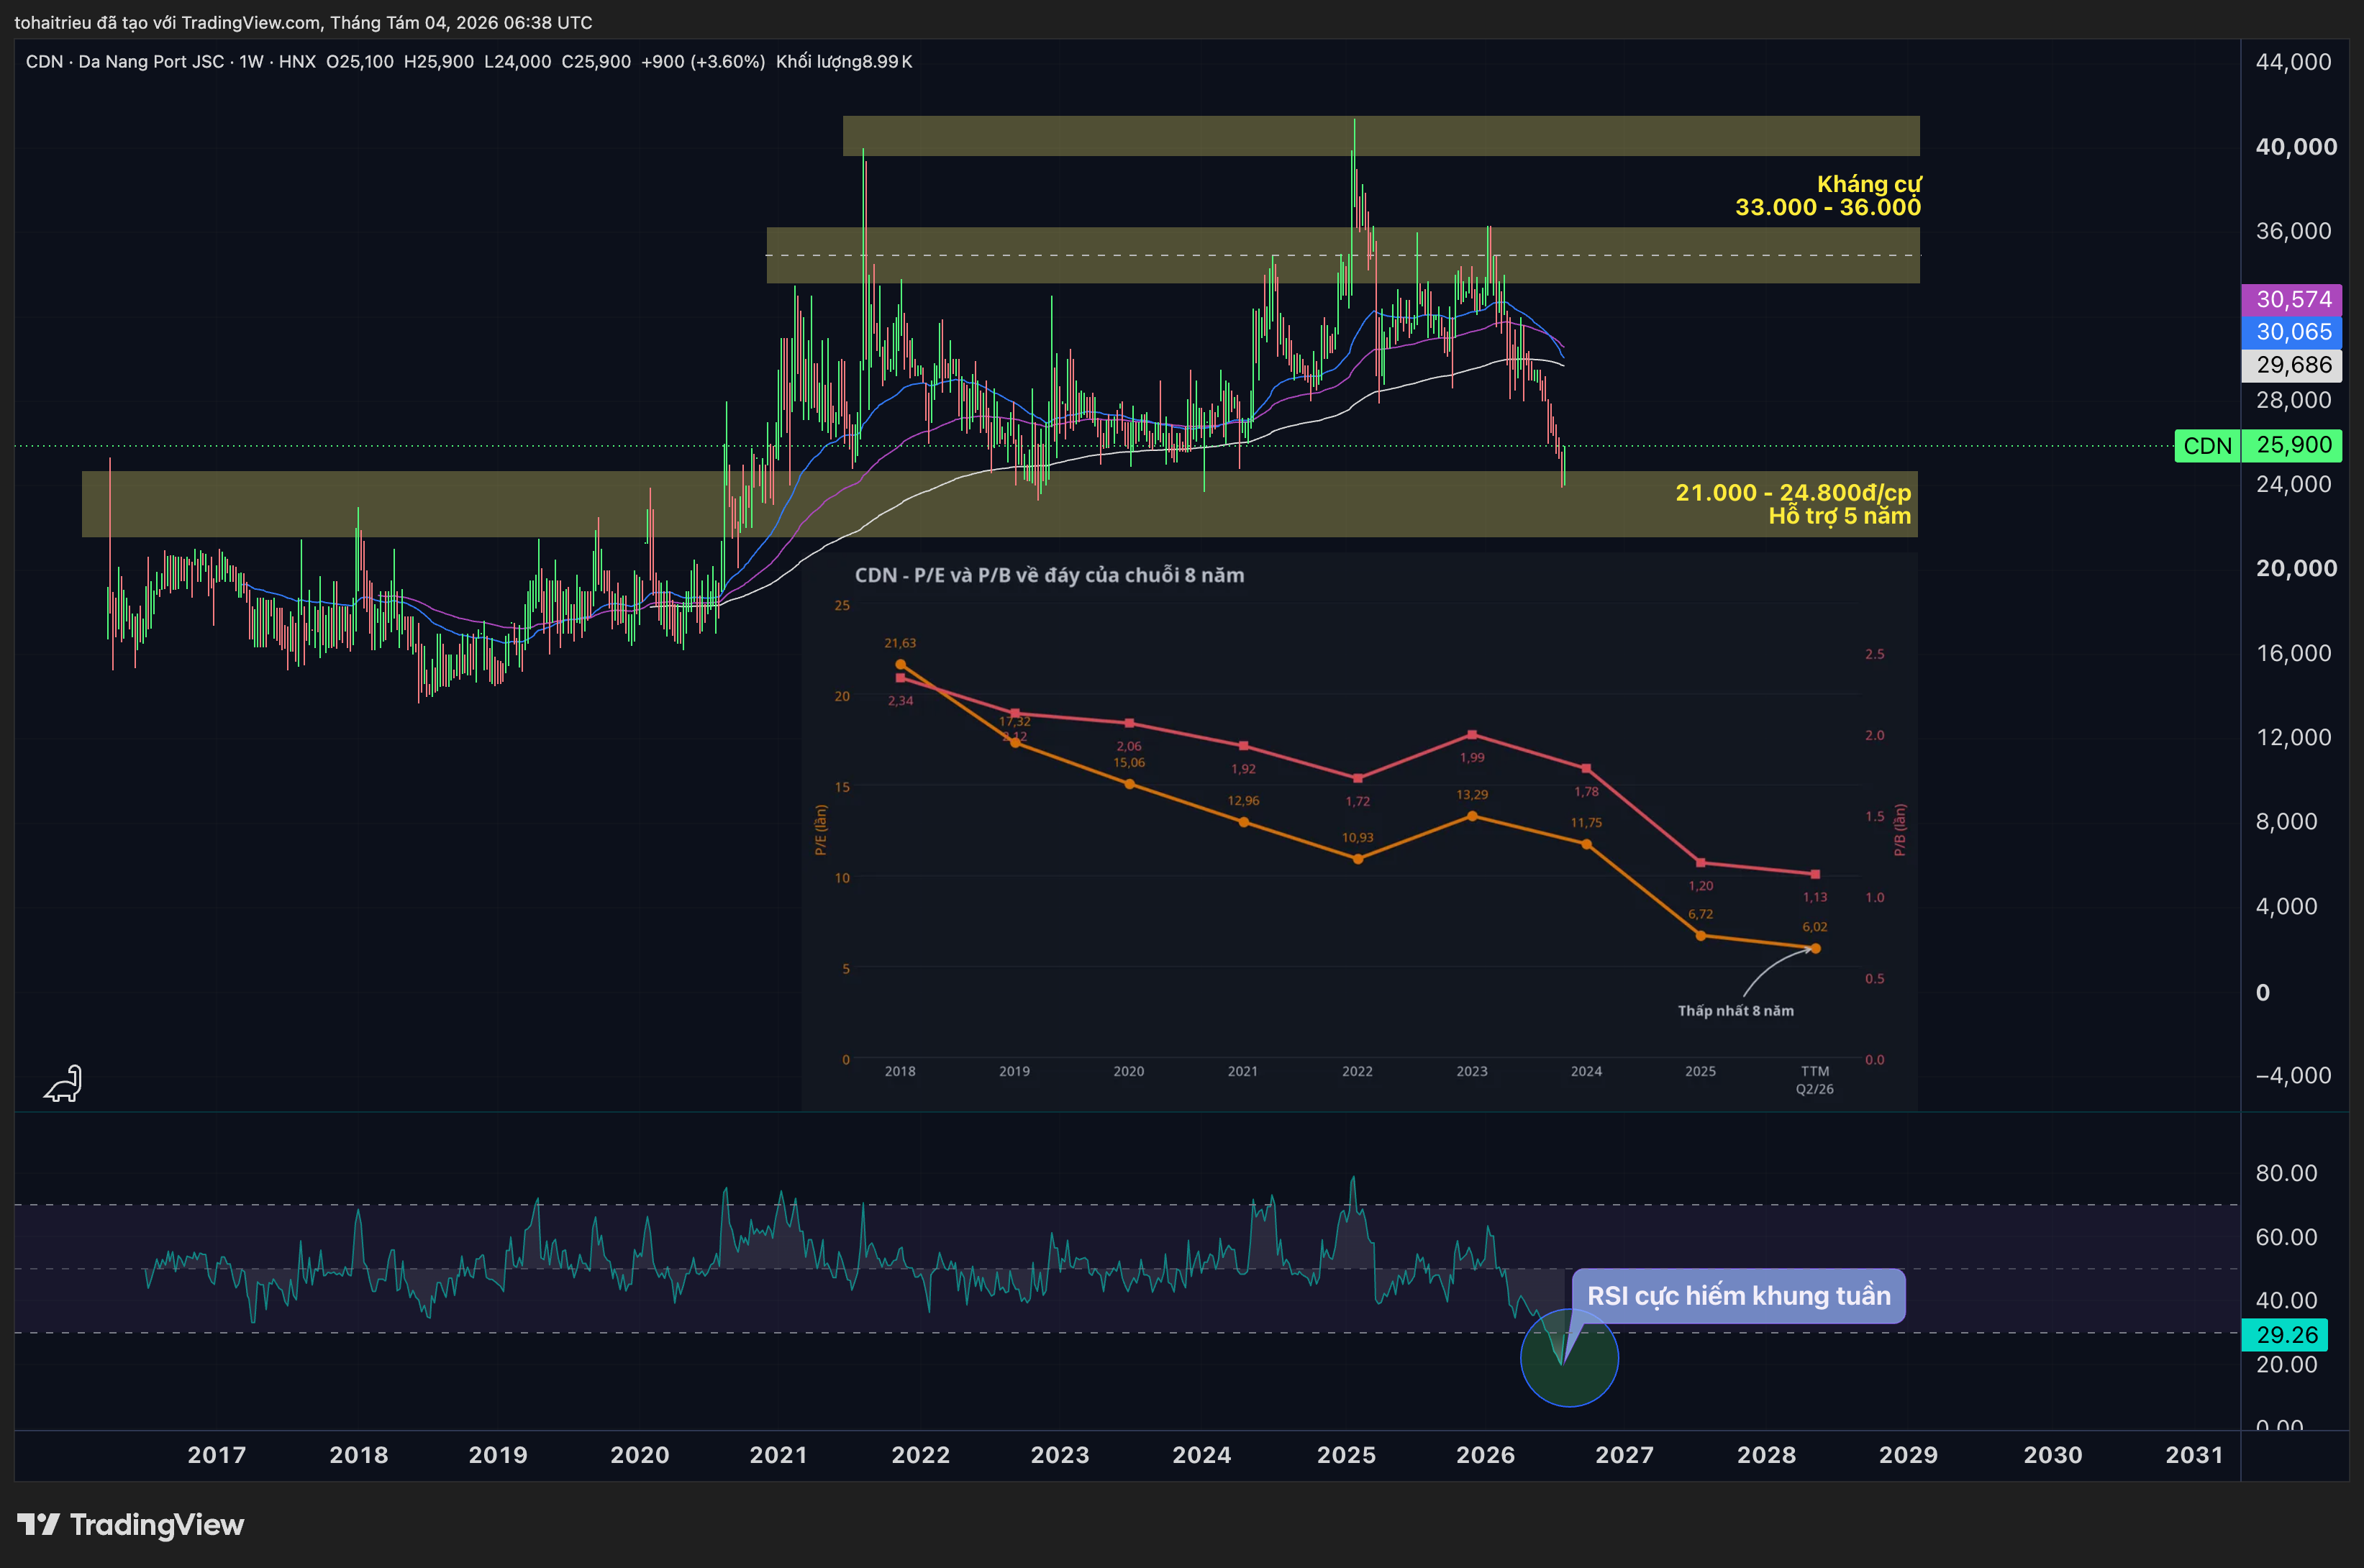Screen dimensions: 2364x1568
Task: Click the white 29,686 price label
Action: (2293, 365)
